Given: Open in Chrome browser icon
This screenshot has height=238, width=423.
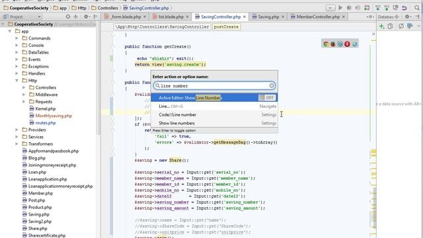Looking at the screenshot, I should 326,44.
